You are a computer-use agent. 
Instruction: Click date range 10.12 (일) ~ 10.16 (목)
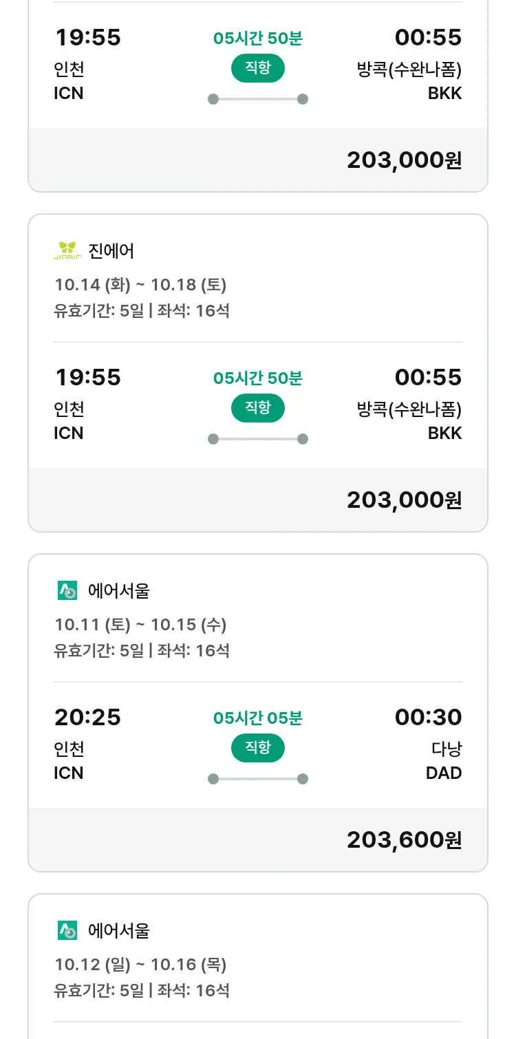coord(140,965)
